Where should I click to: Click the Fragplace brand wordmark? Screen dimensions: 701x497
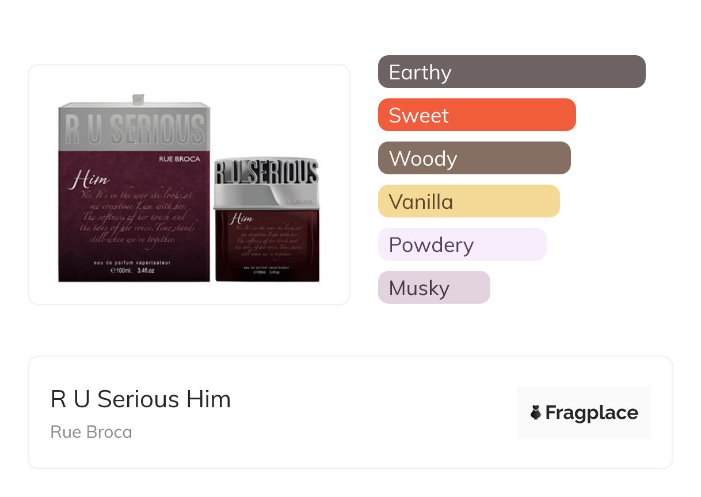(592, 412)
